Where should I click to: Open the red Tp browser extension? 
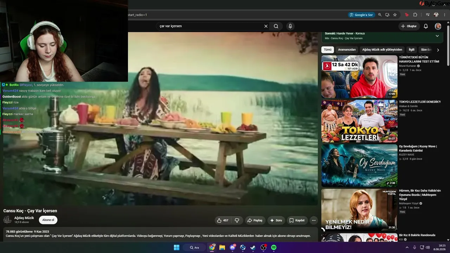407,15
